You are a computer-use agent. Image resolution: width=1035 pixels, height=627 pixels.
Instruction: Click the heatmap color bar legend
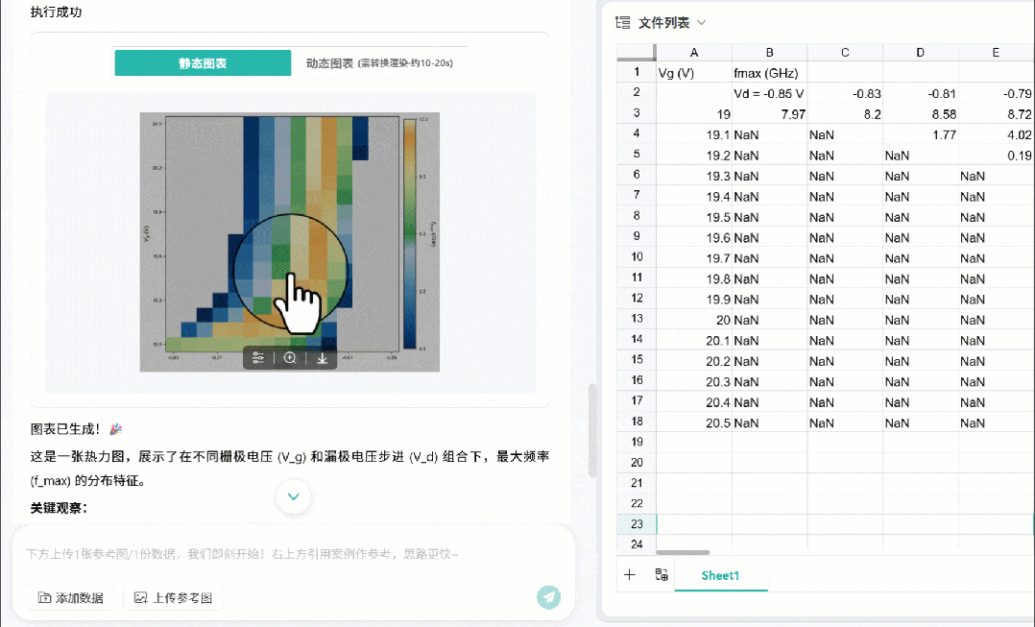[x=409, y=232]
